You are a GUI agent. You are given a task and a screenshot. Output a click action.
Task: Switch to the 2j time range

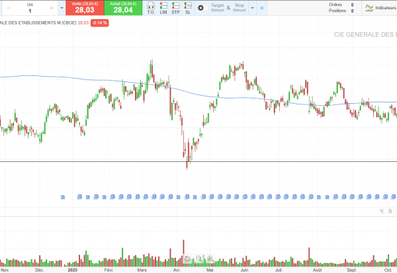coord(390,211)
